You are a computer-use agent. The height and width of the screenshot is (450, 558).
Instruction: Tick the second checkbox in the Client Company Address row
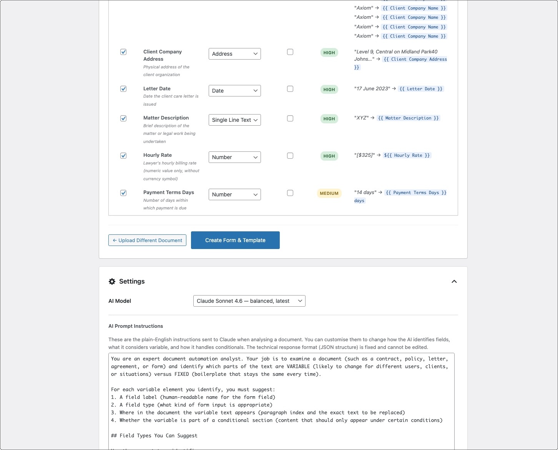click(x=290, y=52)
